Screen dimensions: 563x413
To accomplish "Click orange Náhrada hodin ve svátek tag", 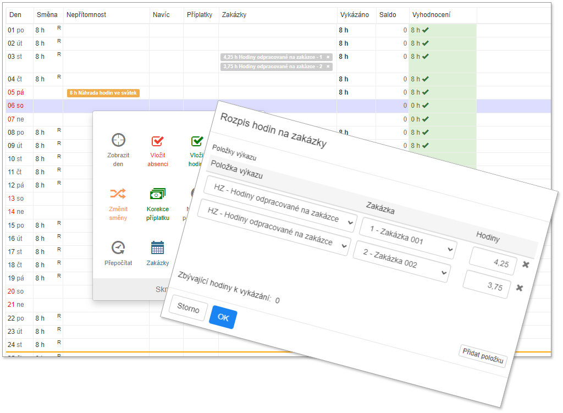I will tap(103, 93).
